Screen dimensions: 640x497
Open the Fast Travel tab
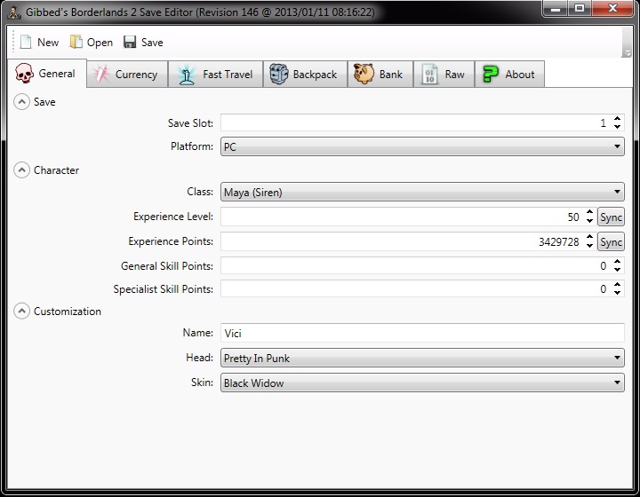tap(215, 75)
